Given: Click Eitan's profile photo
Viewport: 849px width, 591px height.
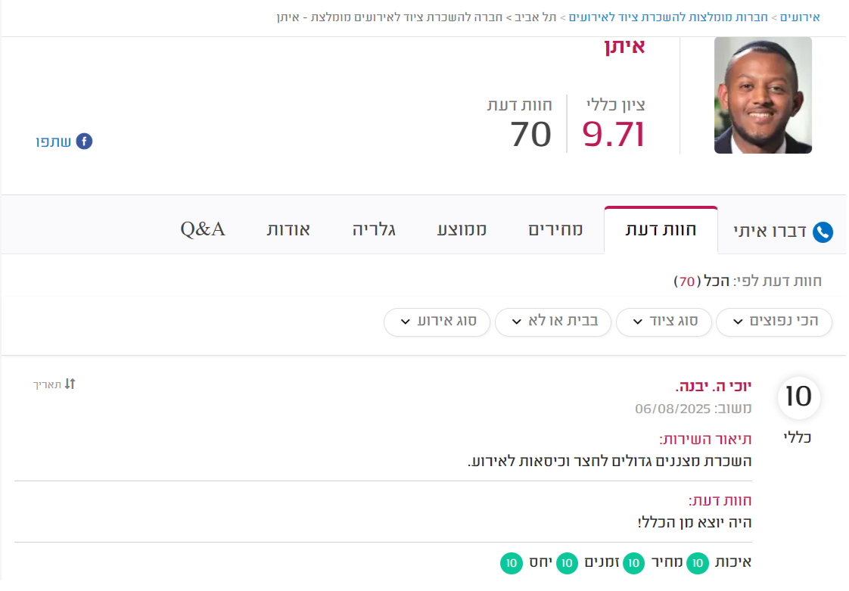Looking at the screenshot, I should pyautogui.click(x=763, y=95).
